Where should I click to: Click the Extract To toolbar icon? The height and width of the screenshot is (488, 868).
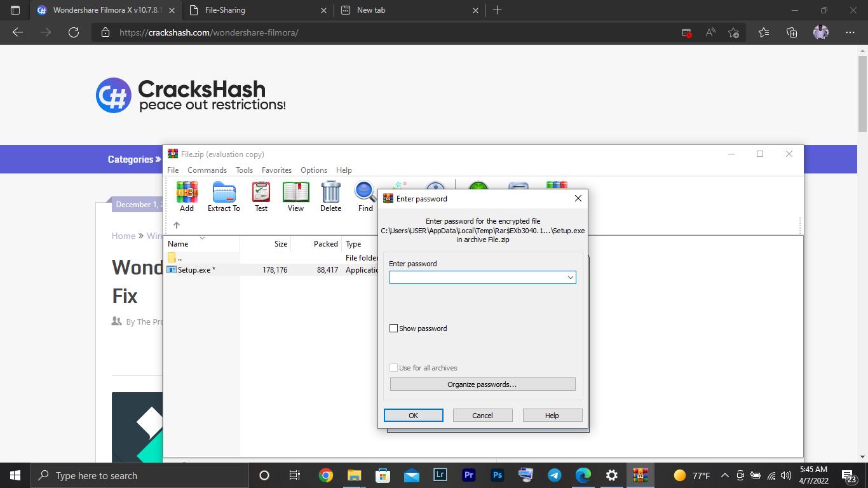pyautogui.click(x=224, y=196)
